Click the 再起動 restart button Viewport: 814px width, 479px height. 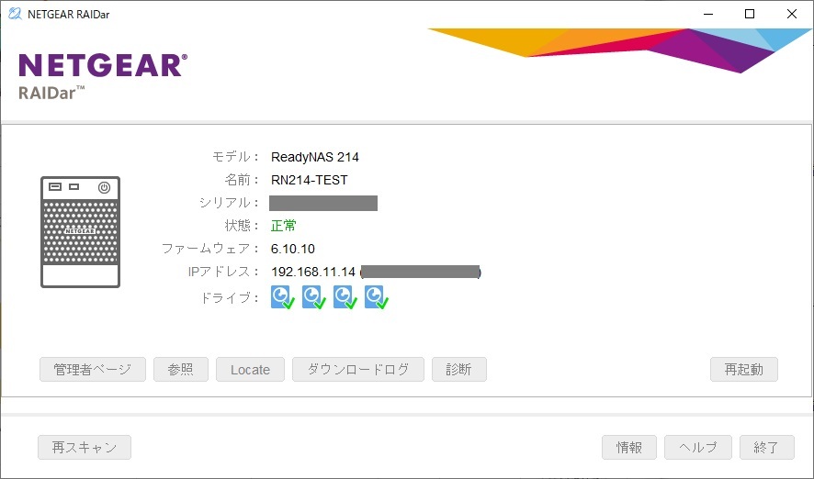[744, 369]
